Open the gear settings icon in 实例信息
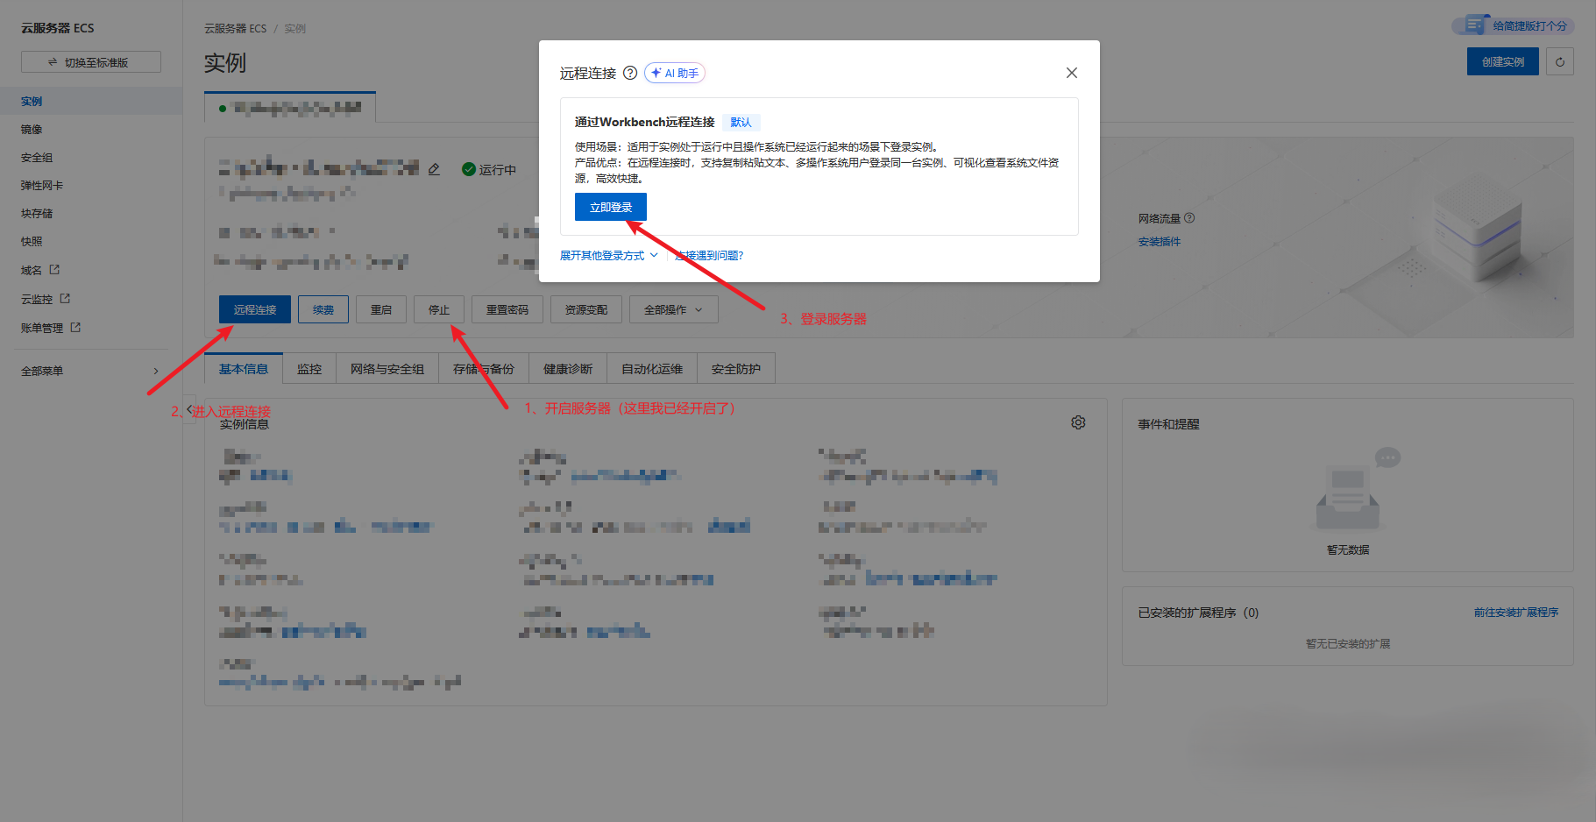The image size is (1596, 822). pos(1078,422)
